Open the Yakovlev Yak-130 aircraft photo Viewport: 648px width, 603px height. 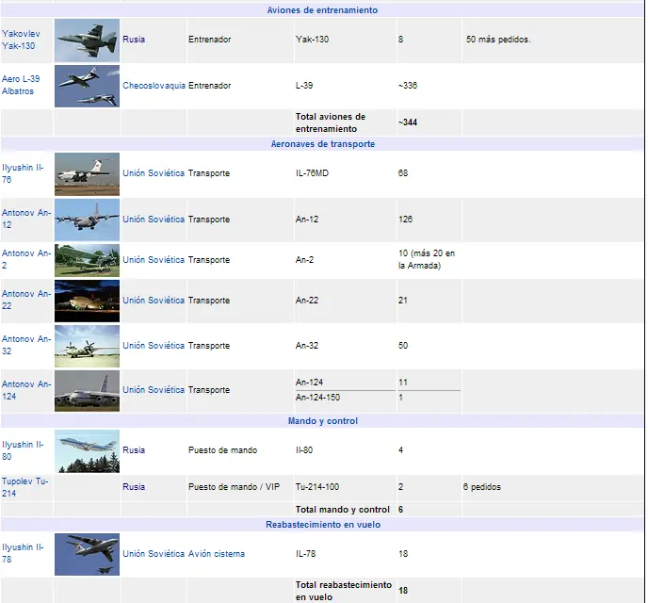(87, 41)
